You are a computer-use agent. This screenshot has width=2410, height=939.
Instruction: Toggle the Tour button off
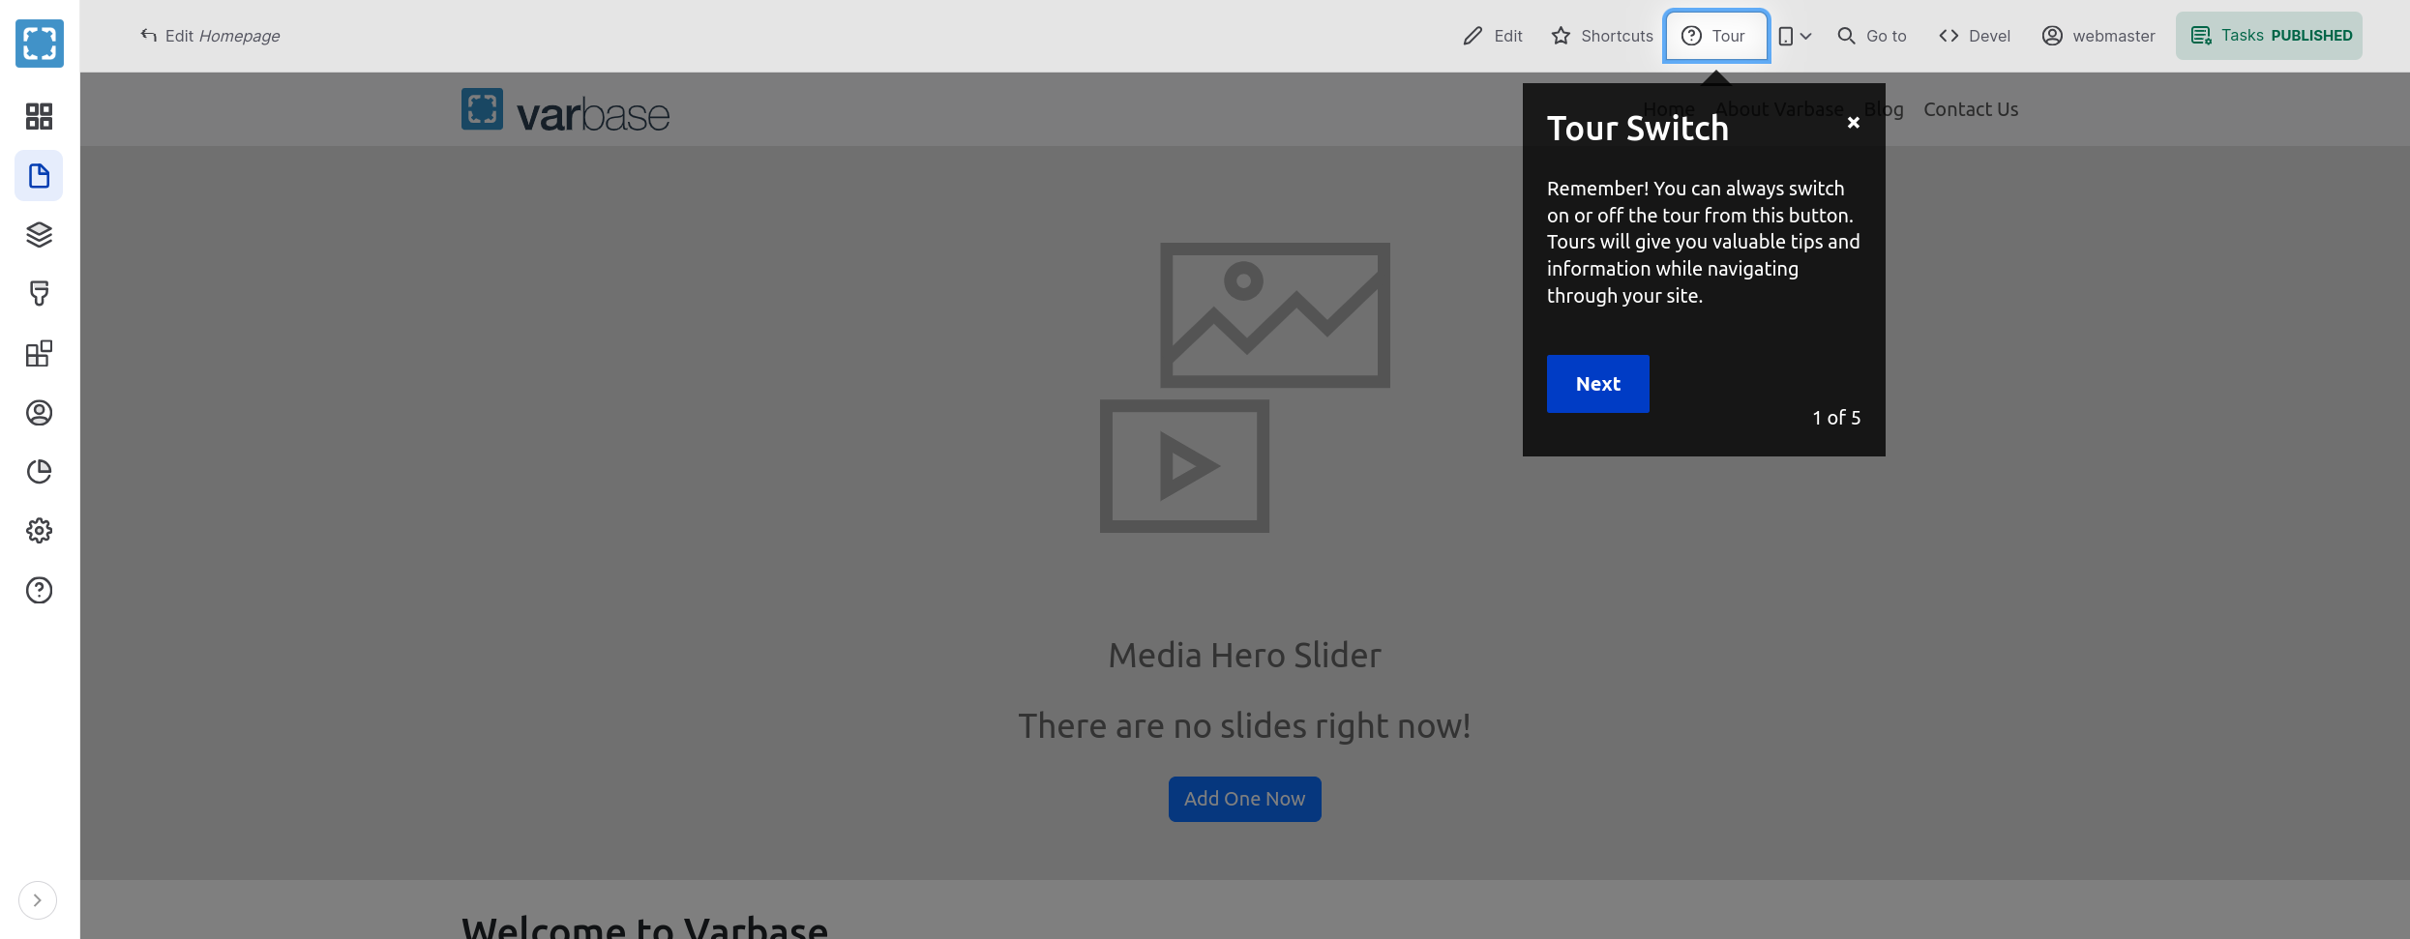[x=1715, y=36]
